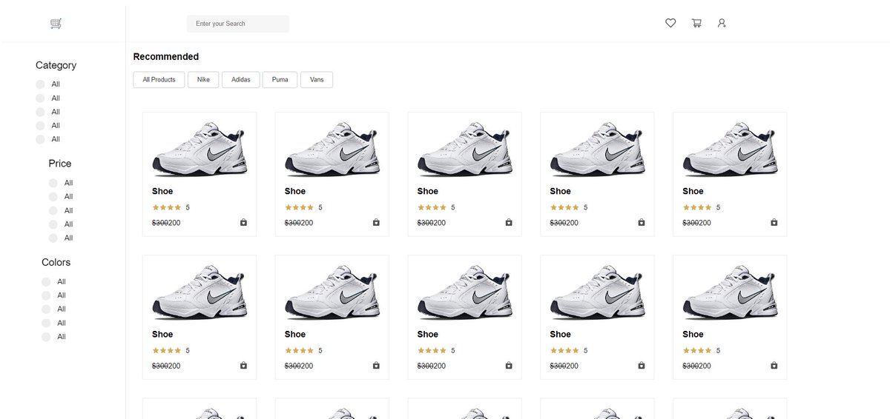
Task: Click the shopping cart logo in the sidebar header
Action: [56, 24]
